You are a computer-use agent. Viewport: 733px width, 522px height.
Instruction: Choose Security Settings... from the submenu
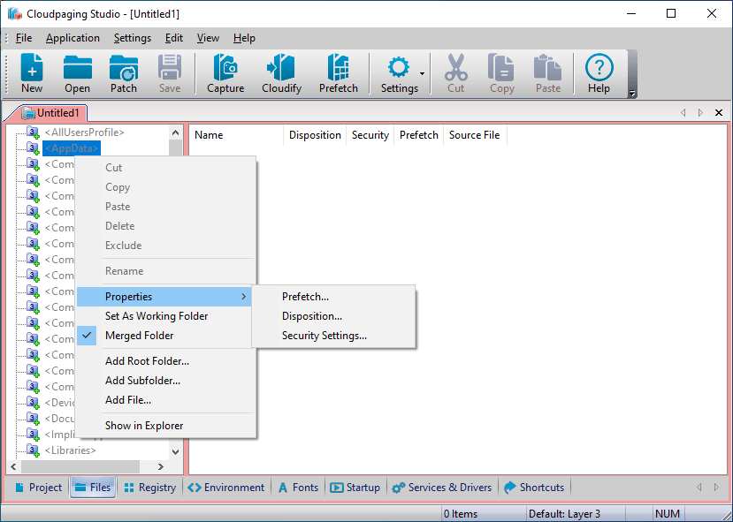tap(333, 336)
